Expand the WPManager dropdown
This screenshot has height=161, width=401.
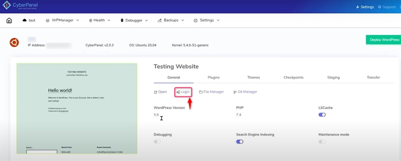77,20
